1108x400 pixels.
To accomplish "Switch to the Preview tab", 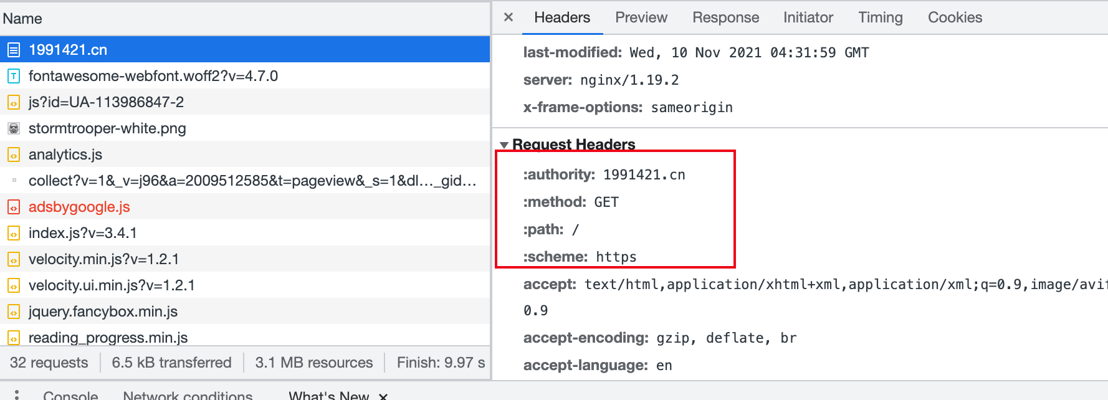I will (641, 17).
